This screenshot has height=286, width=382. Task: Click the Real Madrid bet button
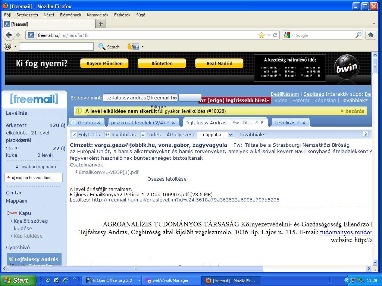click(x=219, y=63)
